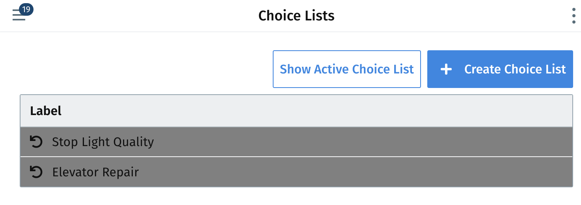Click the Choice Lists page title
The width and height of the screenshot is (581, 205).
[x=296, y=16]
